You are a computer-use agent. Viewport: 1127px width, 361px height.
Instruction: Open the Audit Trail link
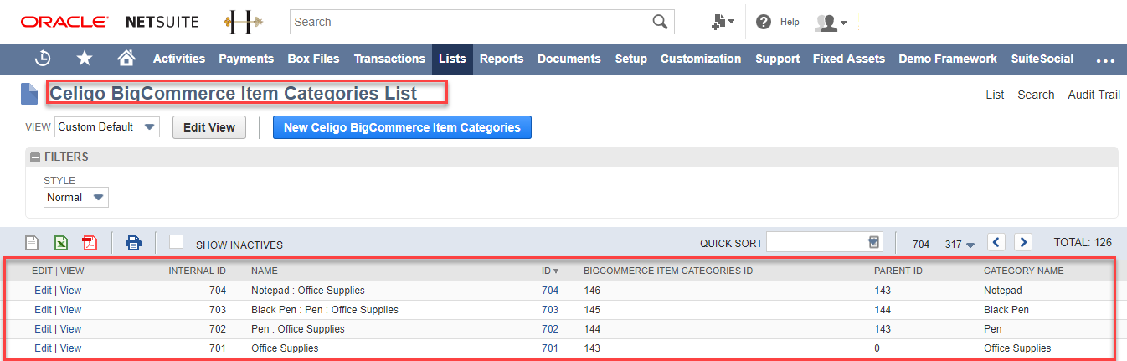tap(1094, 95)
